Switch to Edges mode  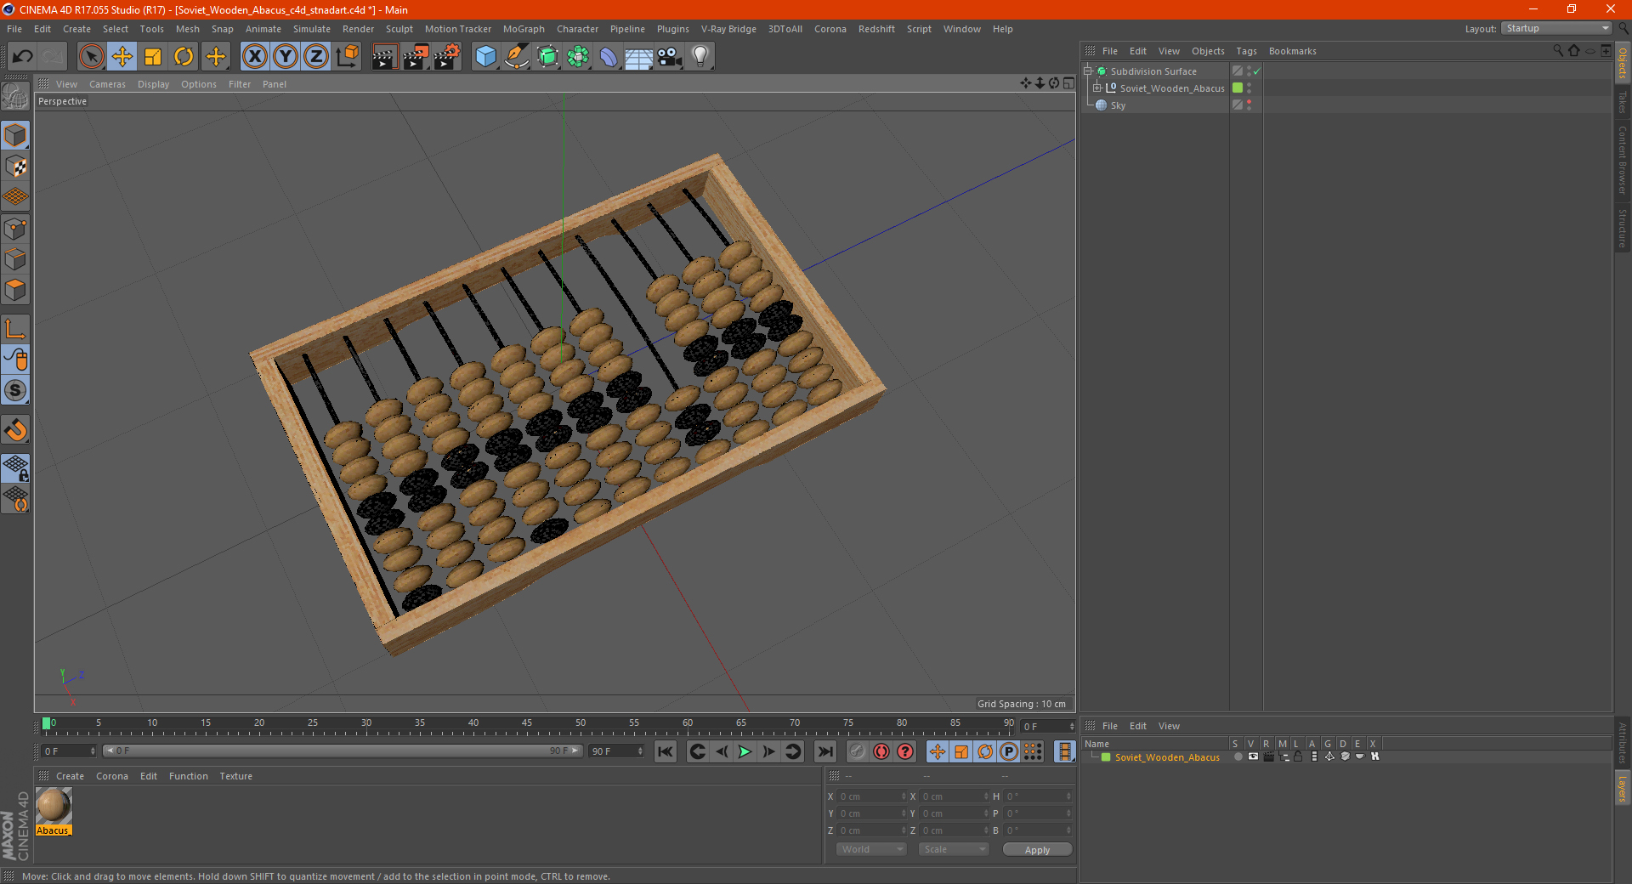coord(15,259)
